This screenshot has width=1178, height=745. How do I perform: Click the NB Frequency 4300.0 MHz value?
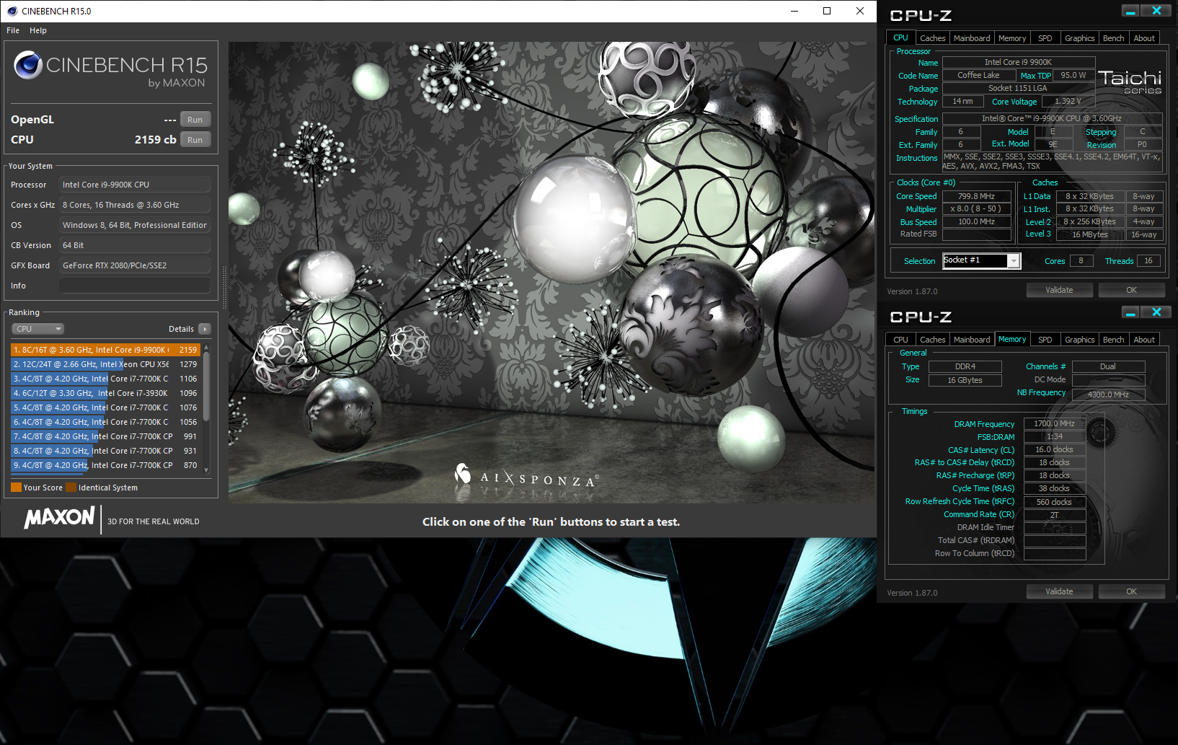click(x=1108, y=394)
